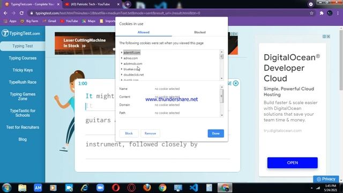Open the YouTube bookmark

[x=69, y=21]
